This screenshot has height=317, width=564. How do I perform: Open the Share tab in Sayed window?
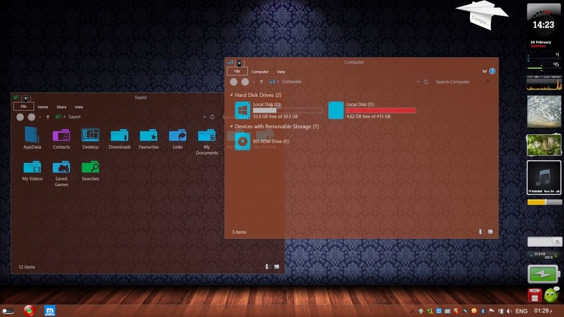[61, 107]
